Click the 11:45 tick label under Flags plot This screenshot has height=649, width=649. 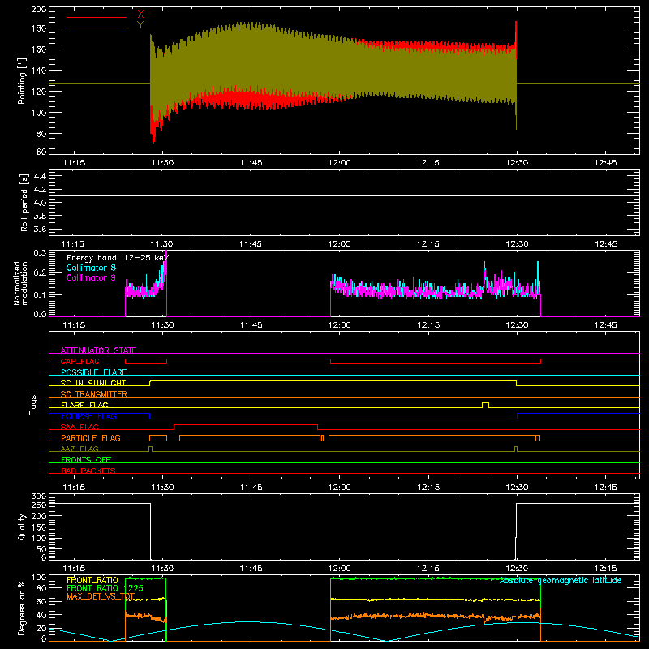coord(251,488)
